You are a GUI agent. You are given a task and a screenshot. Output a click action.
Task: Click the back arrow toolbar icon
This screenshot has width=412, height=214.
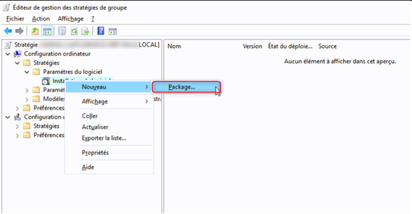click(x=8, y=31)
